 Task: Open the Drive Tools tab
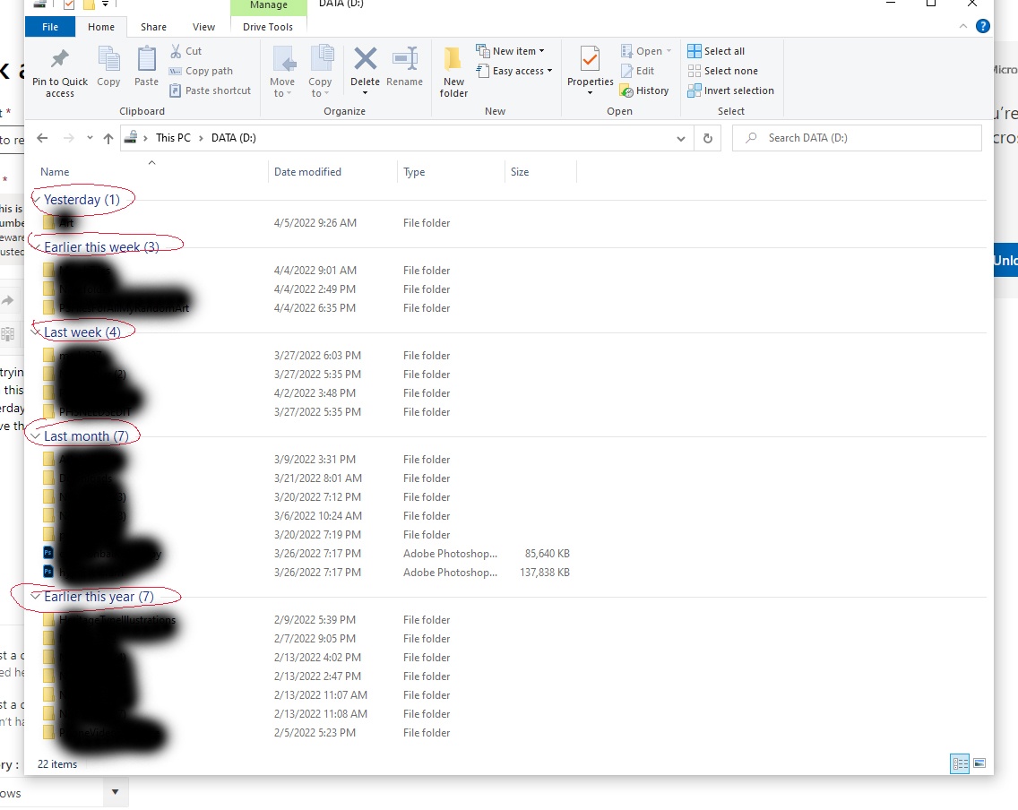click(267, 27)
